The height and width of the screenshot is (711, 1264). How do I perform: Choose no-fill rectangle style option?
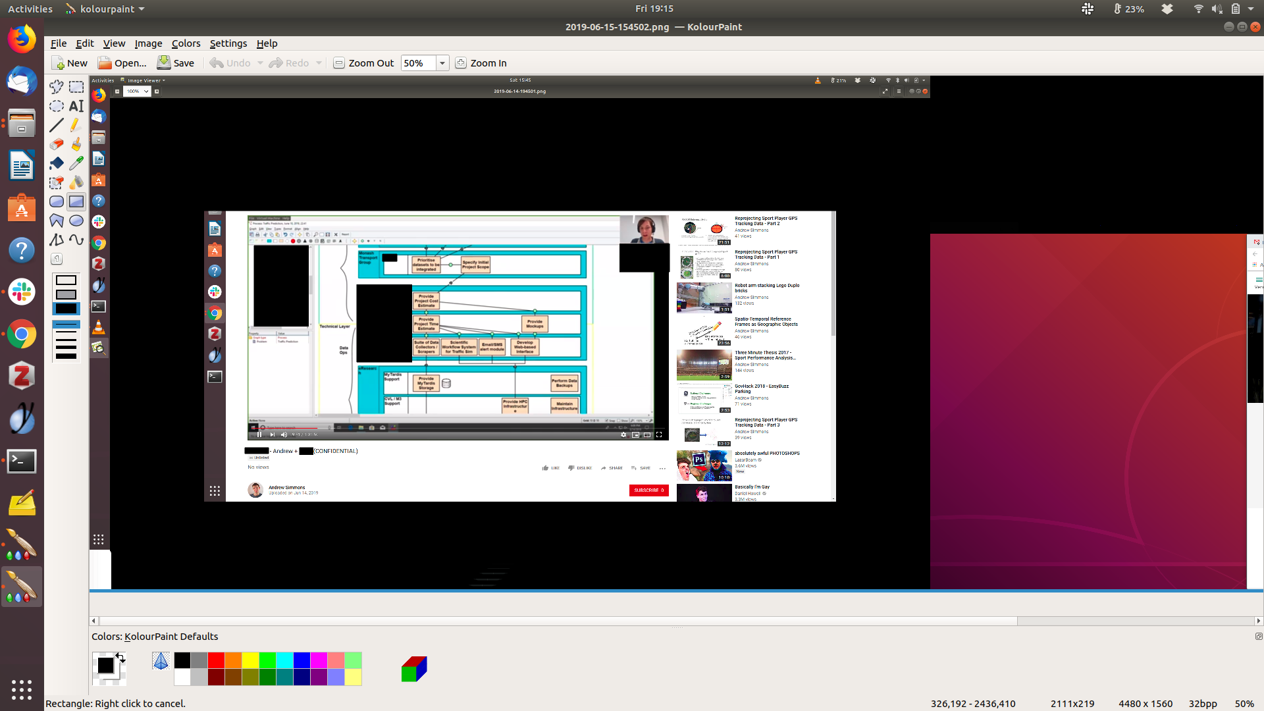(x=66, y=280)
